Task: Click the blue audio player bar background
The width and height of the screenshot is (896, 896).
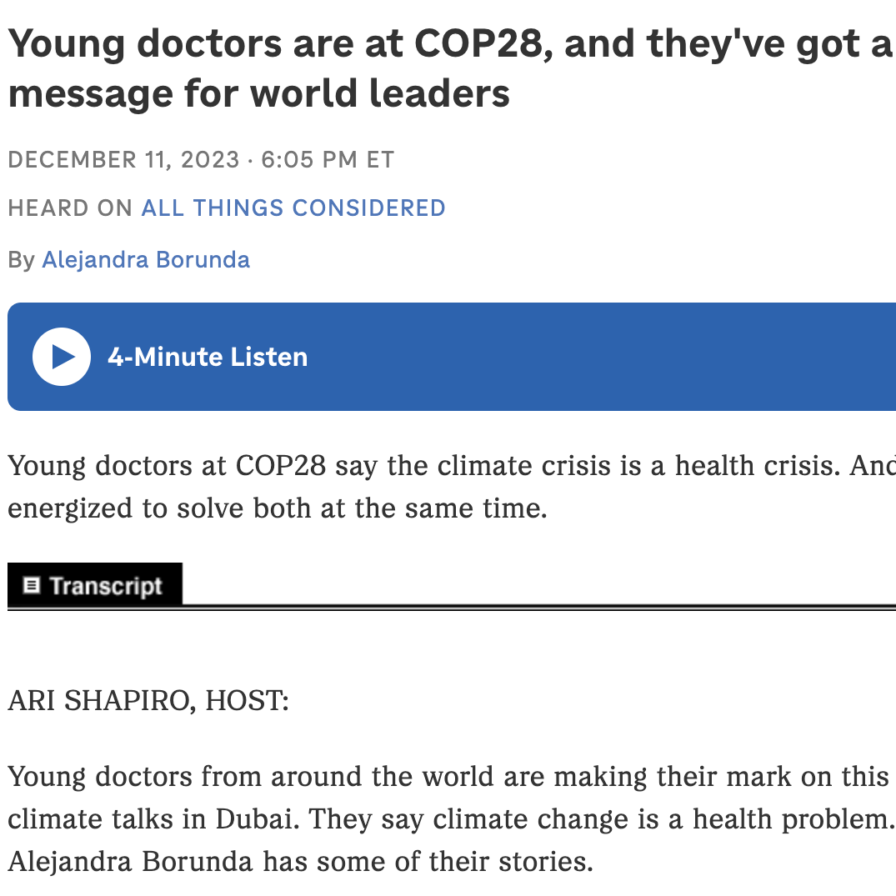Action: click(583, 357)
